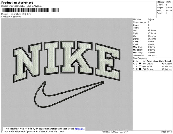Select code '15' in the White thread row
173x134 pixels.
tap(163, 66)
